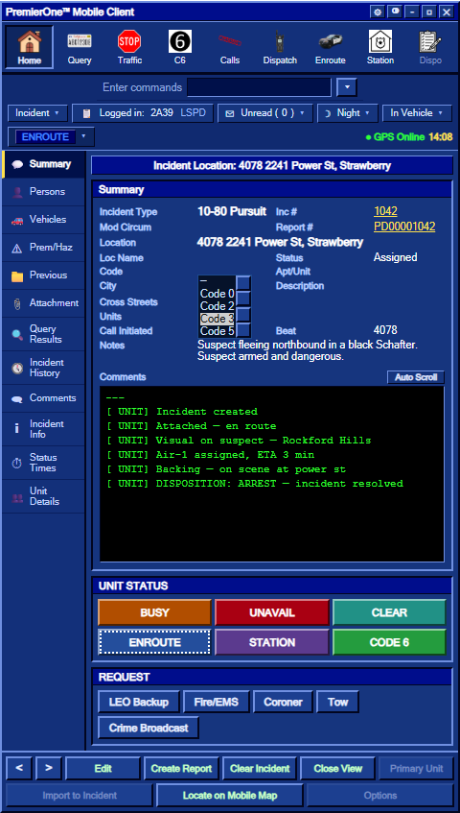Open the Dispo clipboard icon
Viewport: 460px width, 813px height.
click(x=430, y=47)
